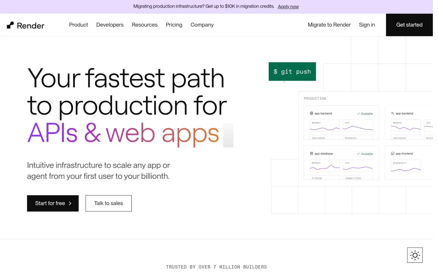Toggle the light/dark theme sun icon

[415, 255]
